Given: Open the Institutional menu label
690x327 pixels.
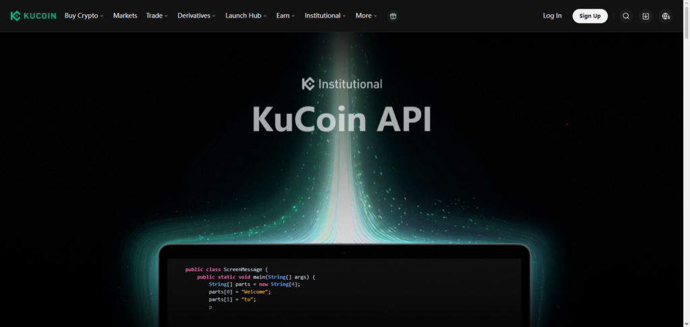Looking at the screenshot, I should pyautogui.click(x=323, y=16).
